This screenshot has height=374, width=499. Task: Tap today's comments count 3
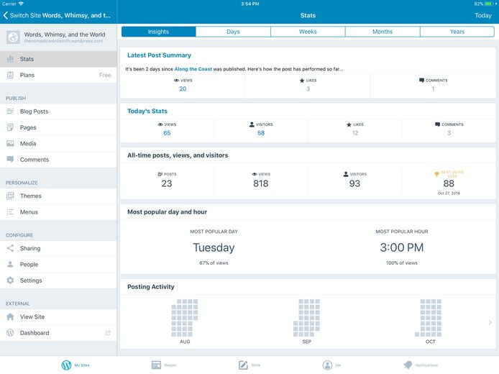(x=449, y=133)
